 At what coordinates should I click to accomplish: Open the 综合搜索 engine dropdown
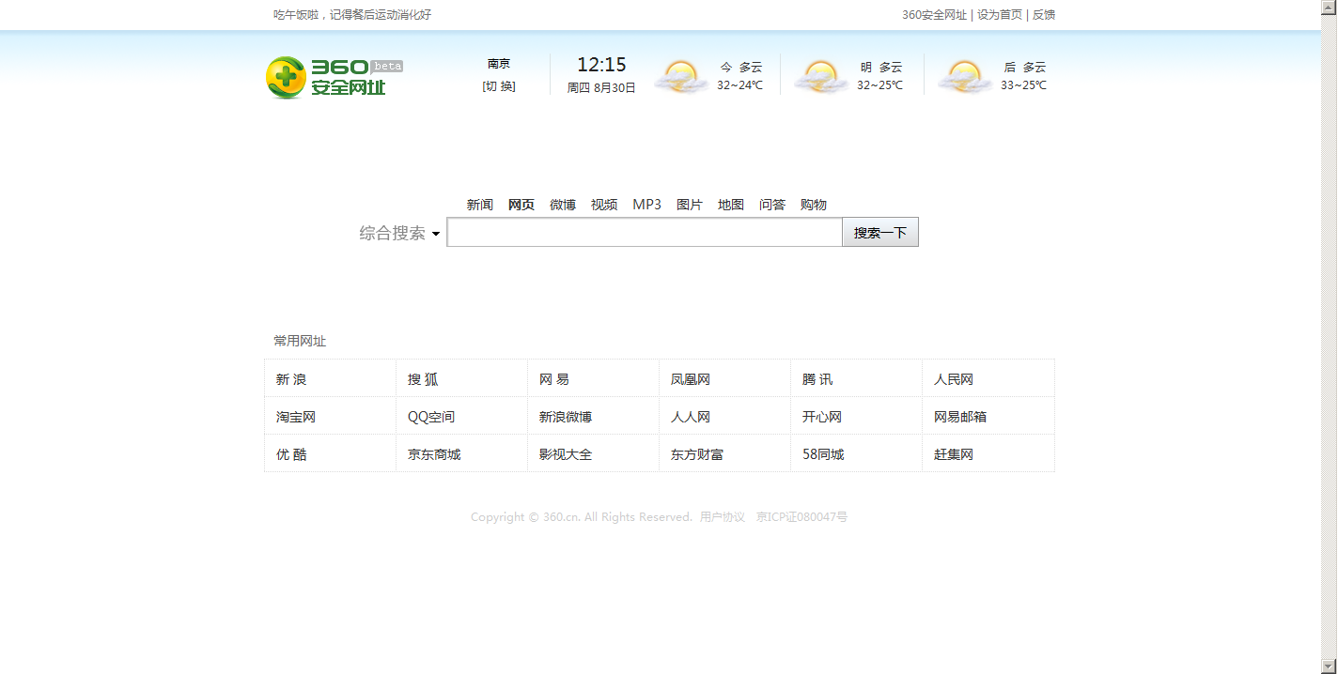399,233
